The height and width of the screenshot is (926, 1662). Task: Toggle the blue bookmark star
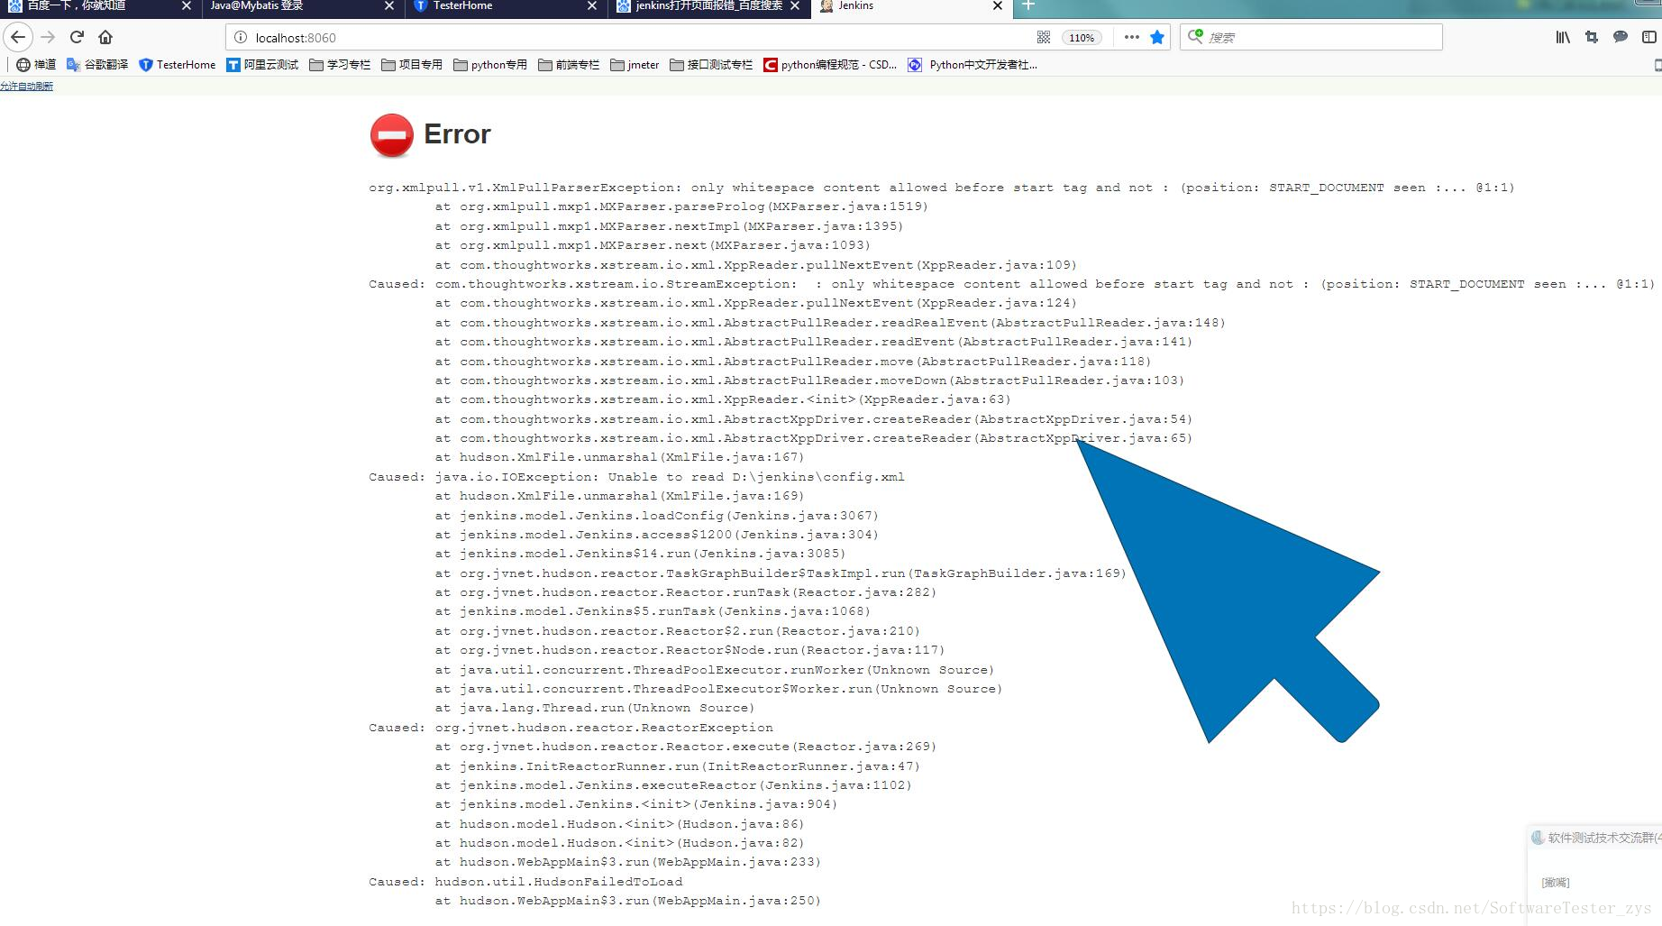point(1157,37)
